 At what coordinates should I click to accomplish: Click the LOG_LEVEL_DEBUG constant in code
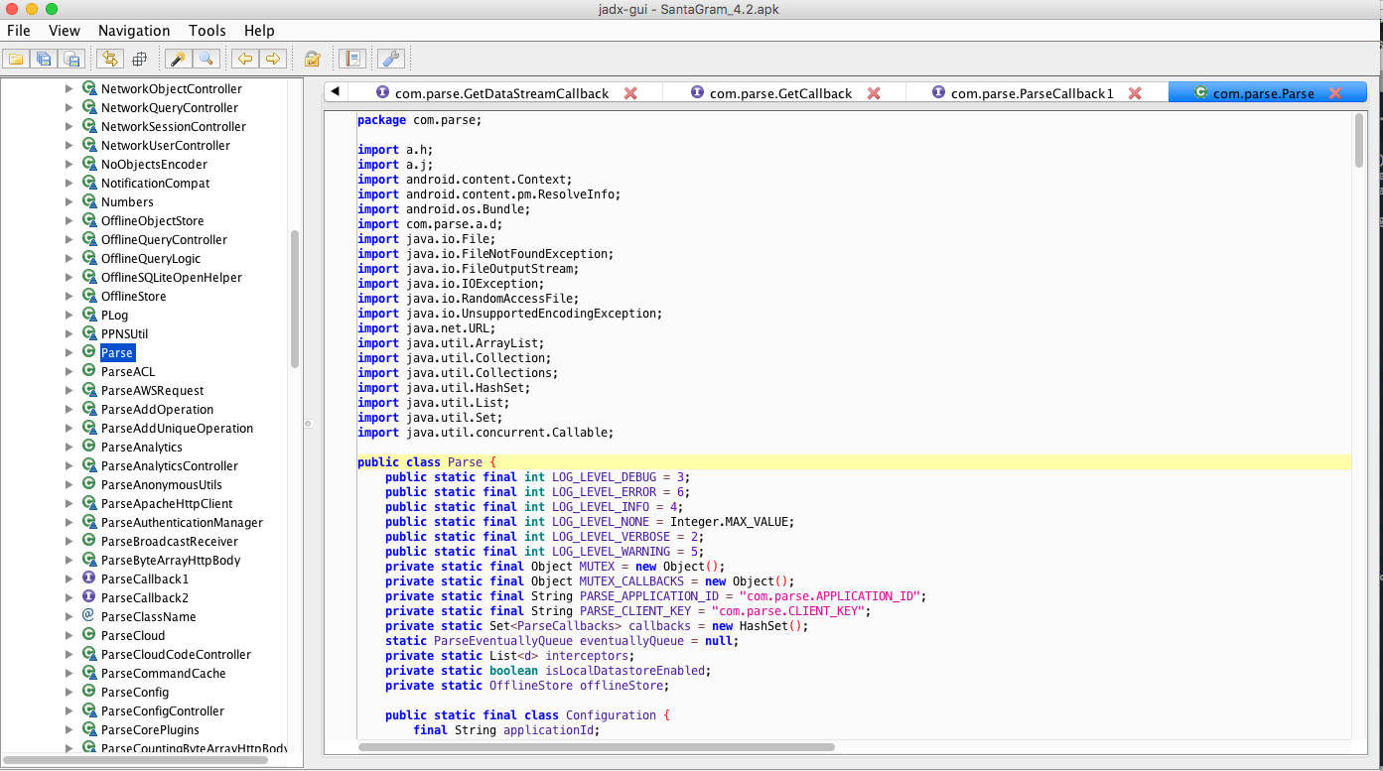click(605, 477)
